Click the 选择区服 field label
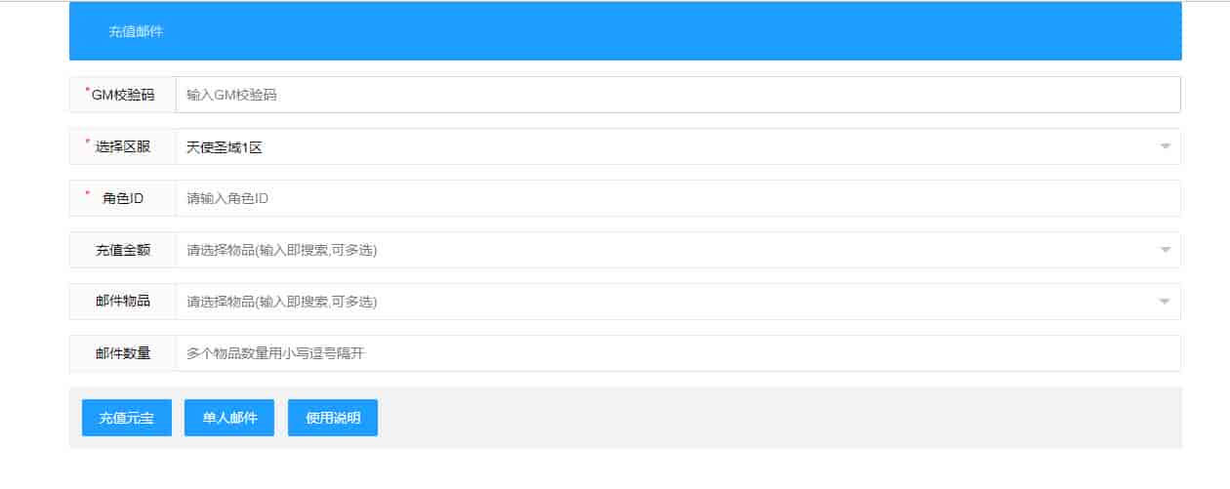1230x489 pixels. pyautogui.click(x=123, y=146)
